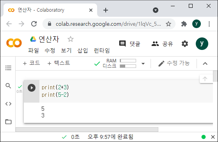The height and width of the screenshot is (142, 218).
Task: Open the 파일 menu
Action: click(x=34, y=50)
